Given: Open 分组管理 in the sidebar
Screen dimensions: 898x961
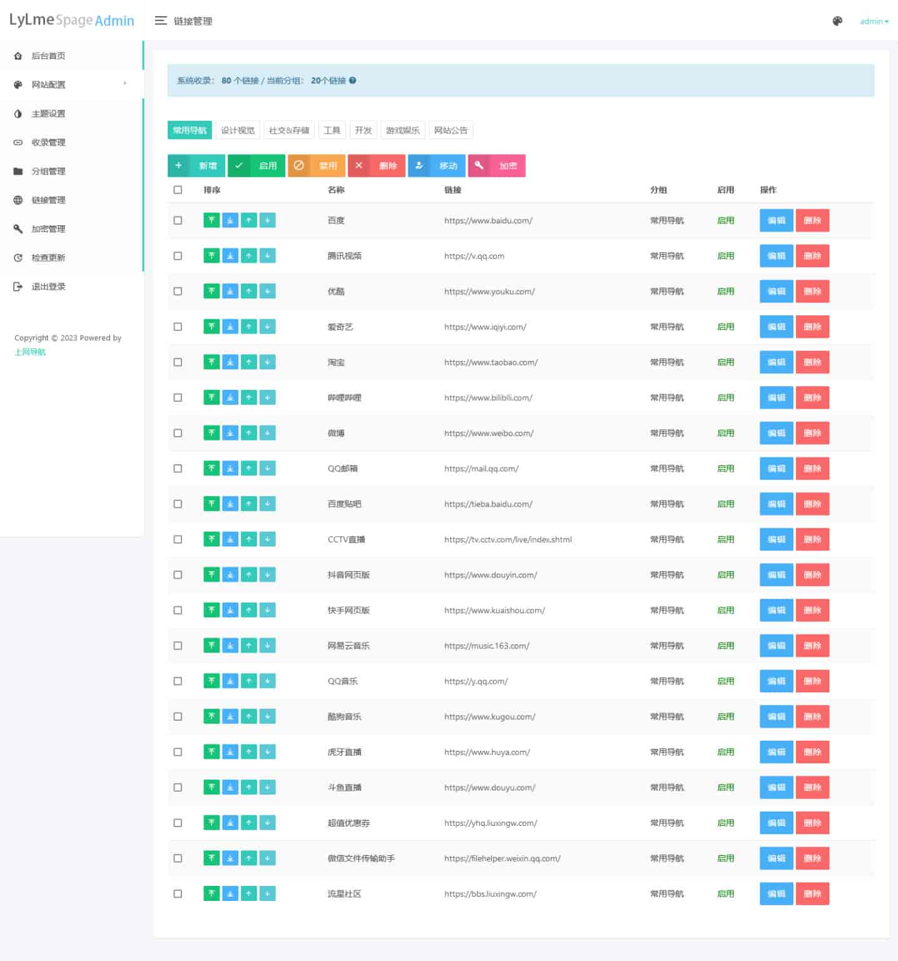Looking at the screenshot, I should click(x=48, y=171).
